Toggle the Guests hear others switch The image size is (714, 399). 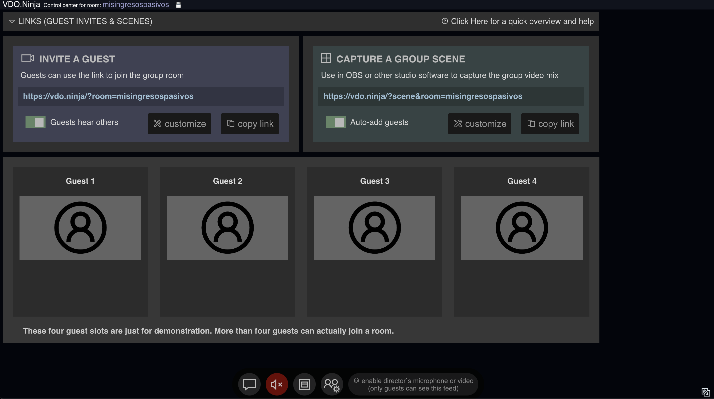pyautogui.click(x=36, y=122)
